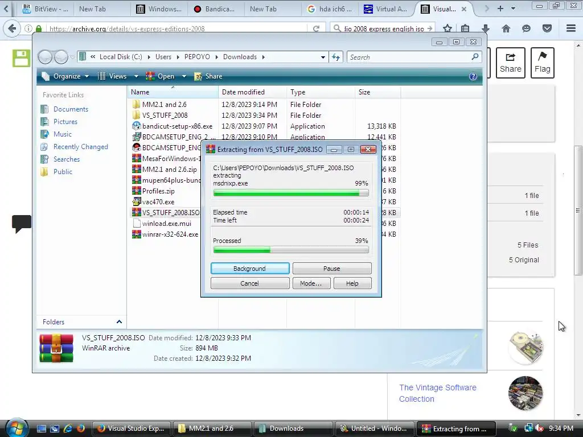Cancel the extraction
Screen dimensions: 583x437
click(250, 283)
